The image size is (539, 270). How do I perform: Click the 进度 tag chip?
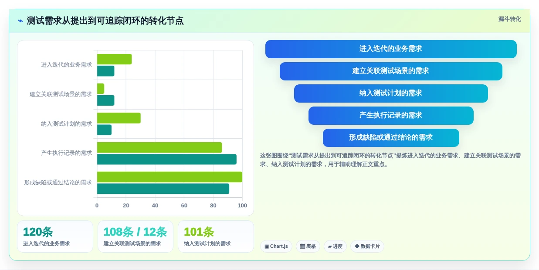pyautogui.click(x=335, y=247)
